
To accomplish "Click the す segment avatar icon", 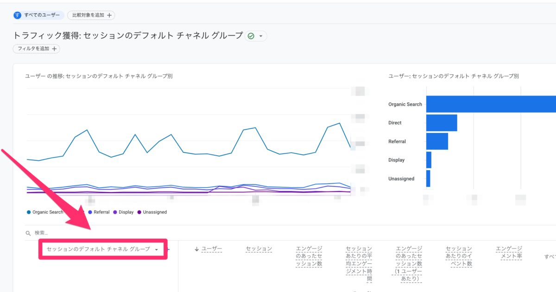I will point(18,15).
